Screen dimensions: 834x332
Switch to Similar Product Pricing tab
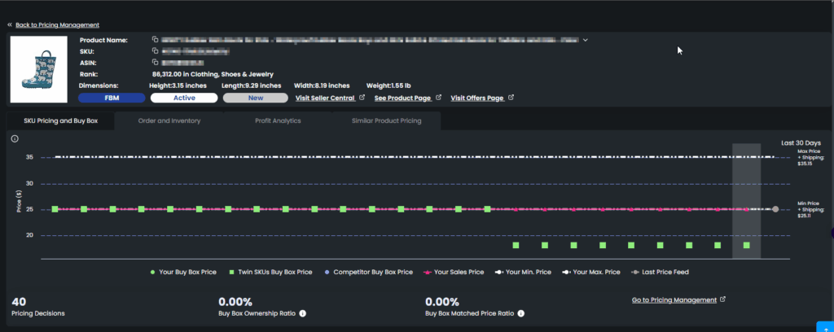pyautogui.click(x=387, y=121)
